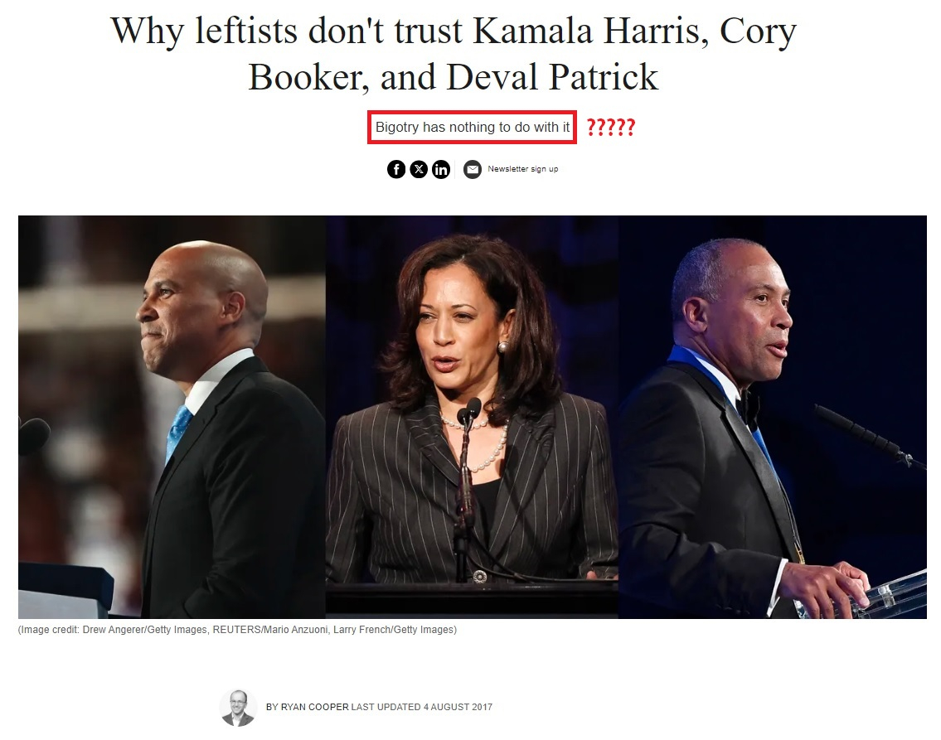The image size is (941, 740).
Task: Share the article on Facebook
Action: tap(396, 170)
